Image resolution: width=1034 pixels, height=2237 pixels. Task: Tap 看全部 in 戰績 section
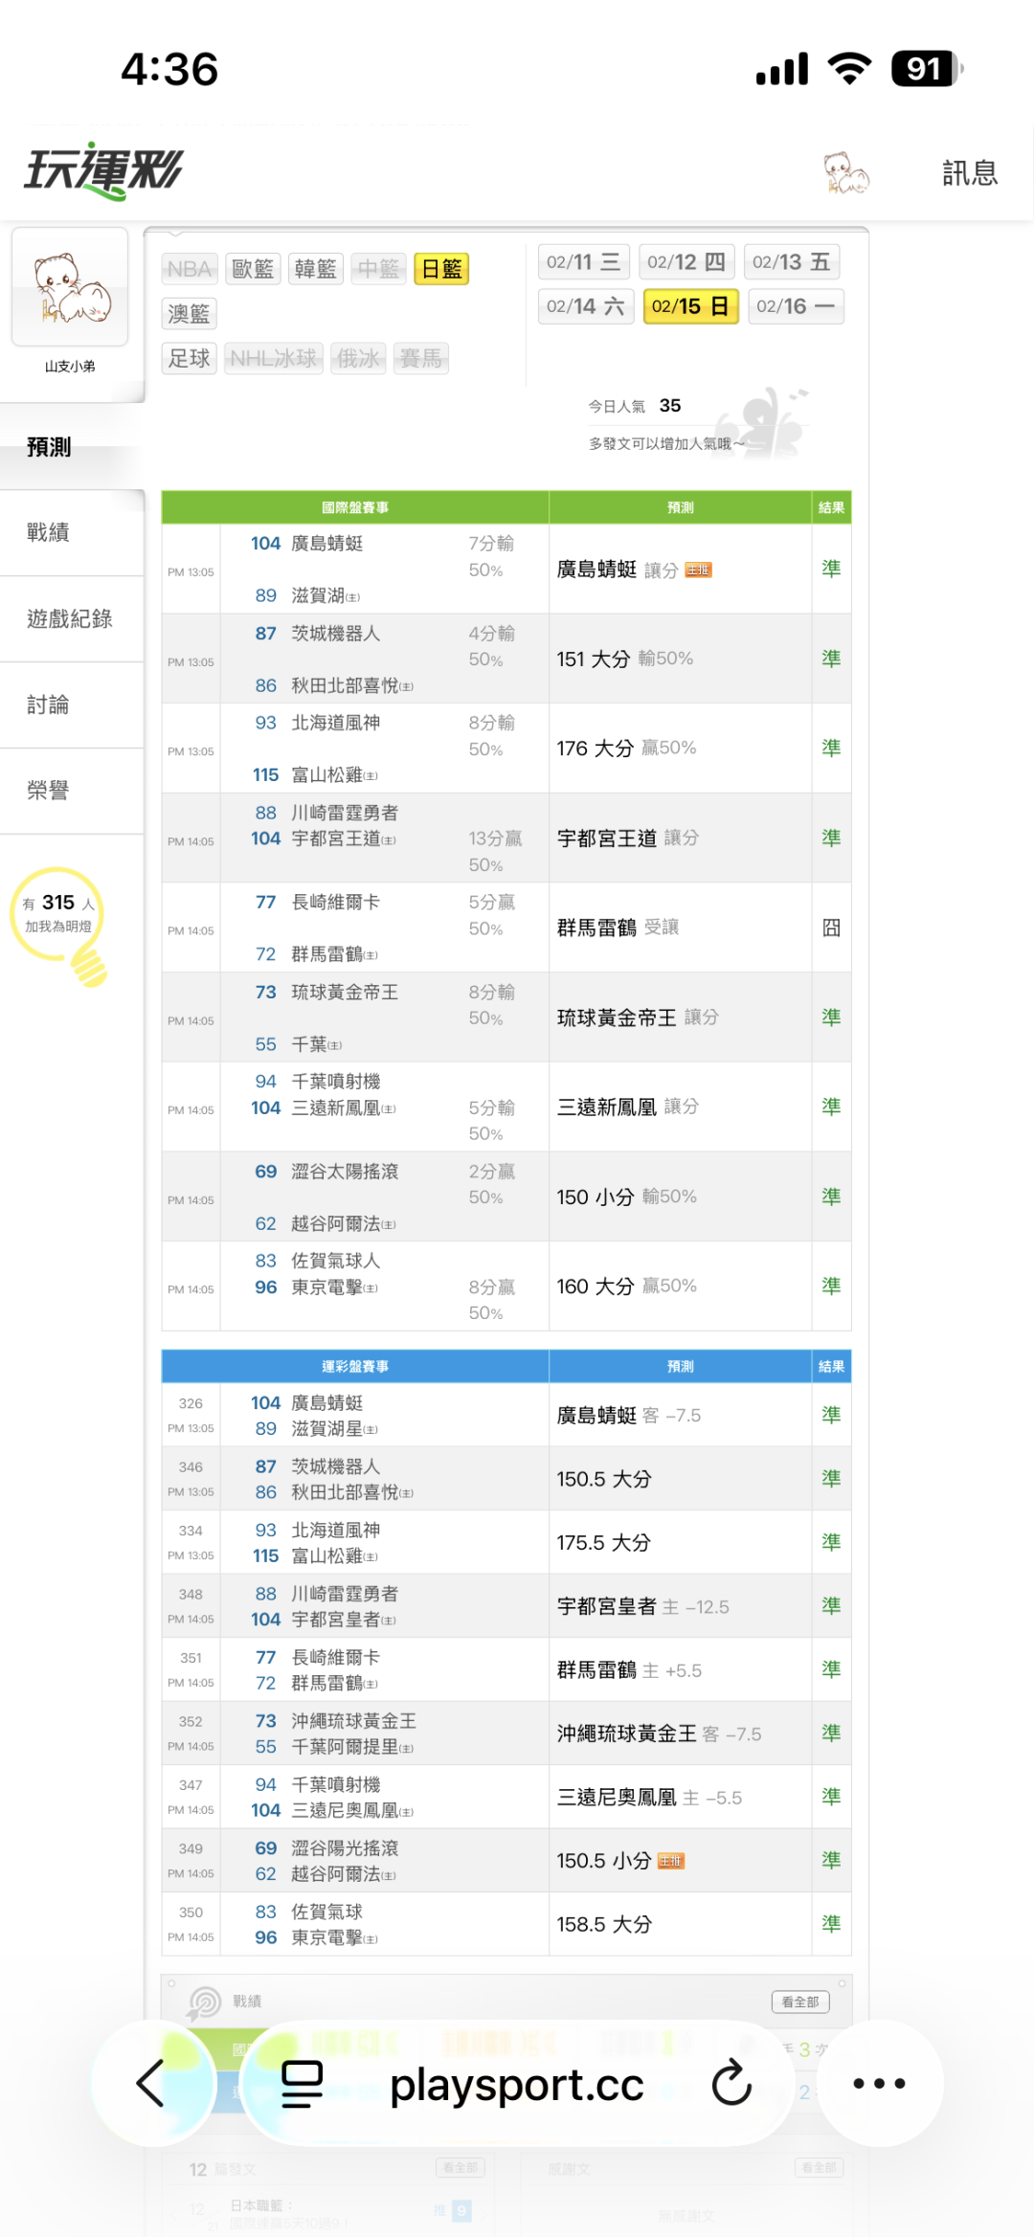click(x=800, y=2002)
